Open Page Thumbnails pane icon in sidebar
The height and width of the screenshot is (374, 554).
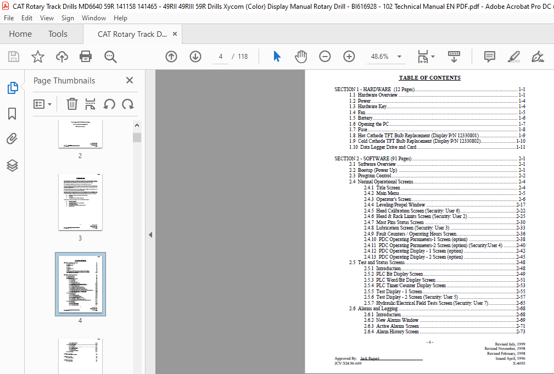coord(13,88)
